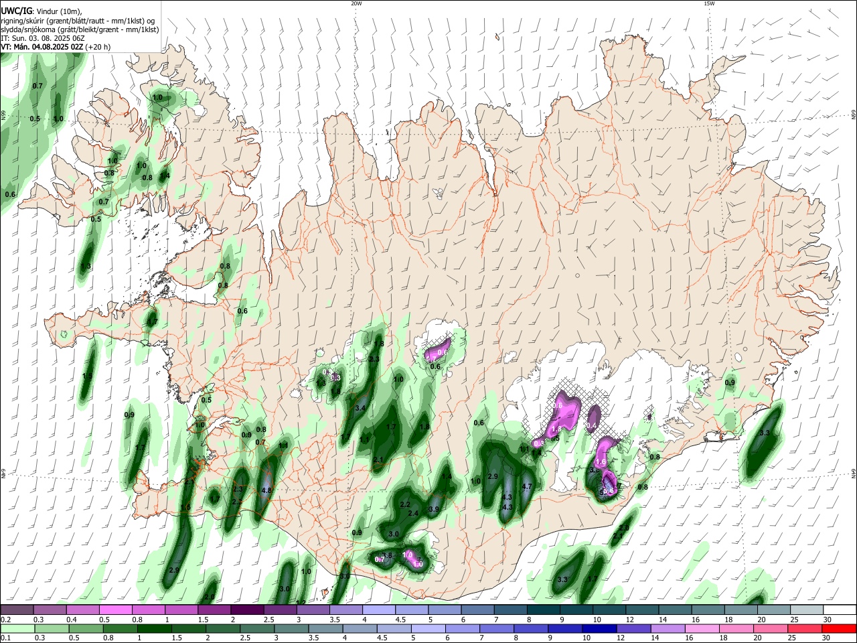
Task: Click the 8 dark teal swatch in the upper legend row
Action: tap(542, 610)
